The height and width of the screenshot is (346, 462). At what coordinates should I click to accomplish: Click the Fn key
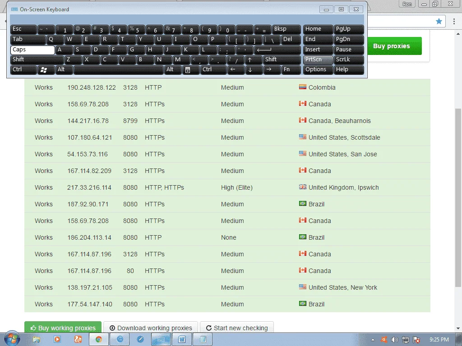291,70
